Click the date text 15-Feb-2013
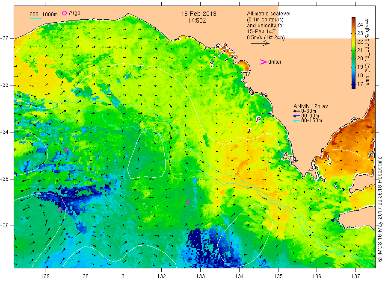 pyautogui.click(x=199, y=14)
